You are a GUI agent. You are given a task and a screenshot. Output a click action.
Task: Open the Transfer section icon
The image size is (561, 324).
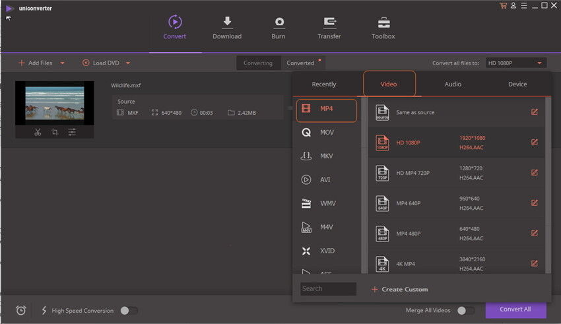pyautogui.click(x=329, y=22)
